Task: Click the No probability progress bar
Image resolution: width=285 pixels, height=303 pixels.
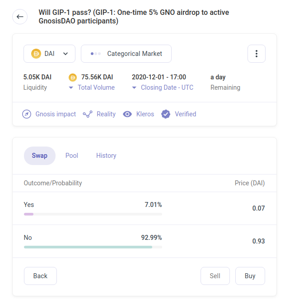Action: pyautogui.click(x=93, y=247)
